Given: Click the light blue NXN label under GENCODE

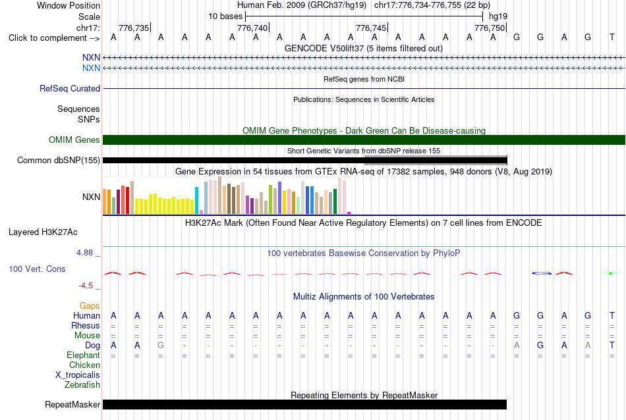Looking at the screenshot, I should coord(91,68).
